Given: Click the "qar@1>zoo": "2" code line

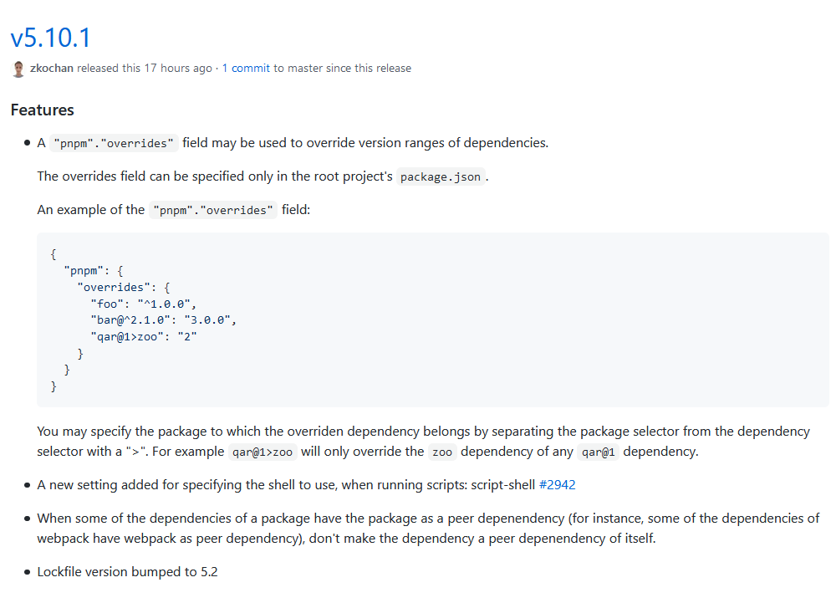Looking at the screenshot, I should tap(144, 336).
